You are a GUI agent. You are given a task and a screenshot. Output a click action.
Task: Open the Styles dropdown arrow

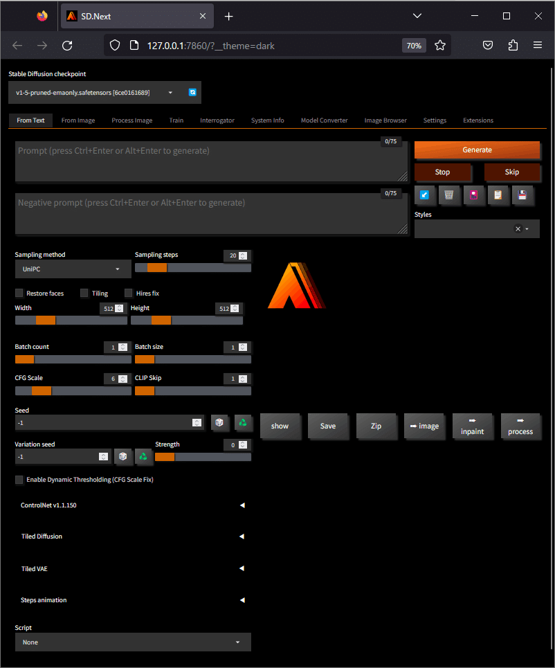527,228
